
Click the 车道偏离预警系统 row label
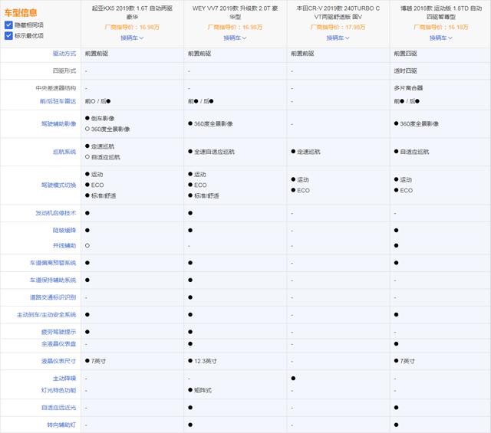[53, 263]
